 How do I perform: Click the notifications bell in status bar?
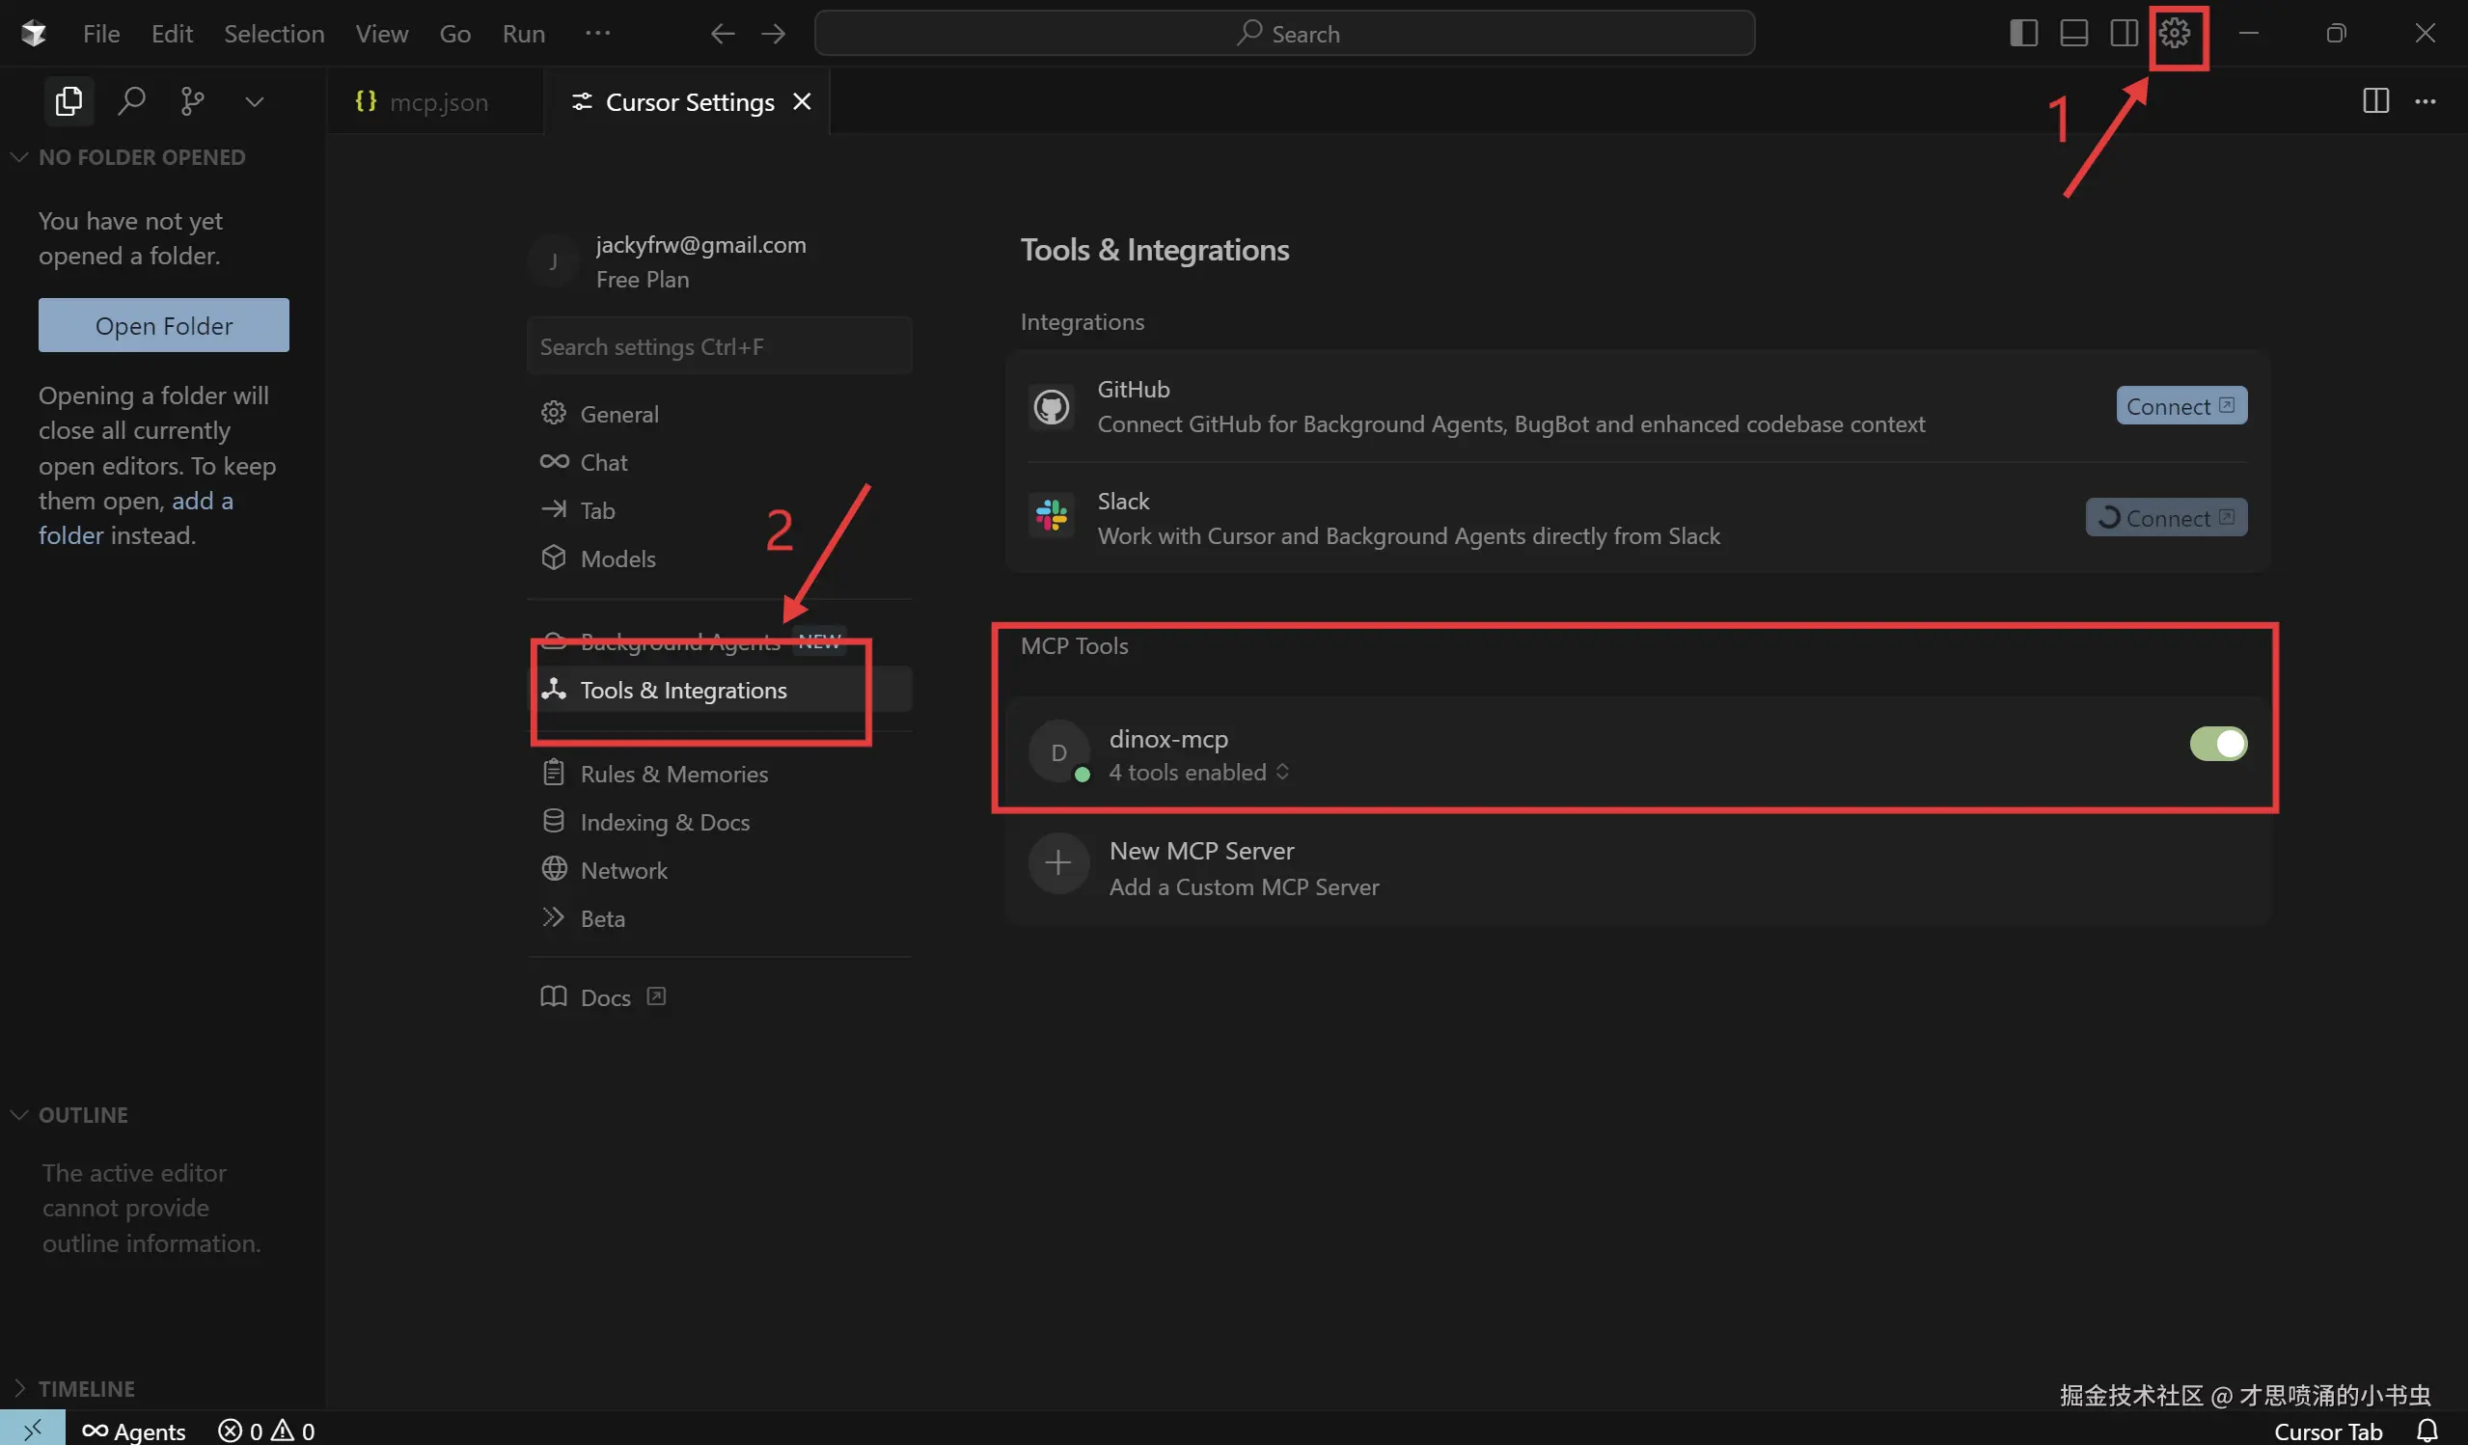click(x=2427, y=1431)
